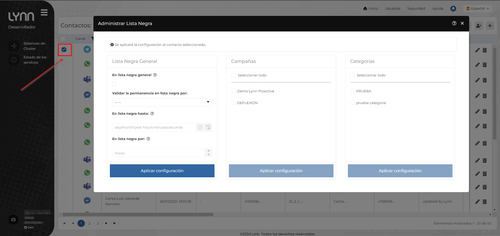Image resolution: width=500 pixels, height=236 pixels.
Task: Click Messenger icon in Carlos Luis Valverde row
Action: (87, 201)
